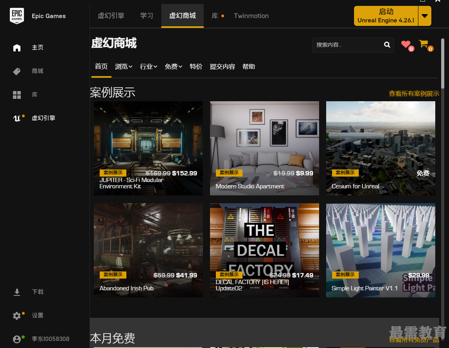Click 查看所有免费产品 link
Viewport: 449px width, 348px height.
[414, 340]
